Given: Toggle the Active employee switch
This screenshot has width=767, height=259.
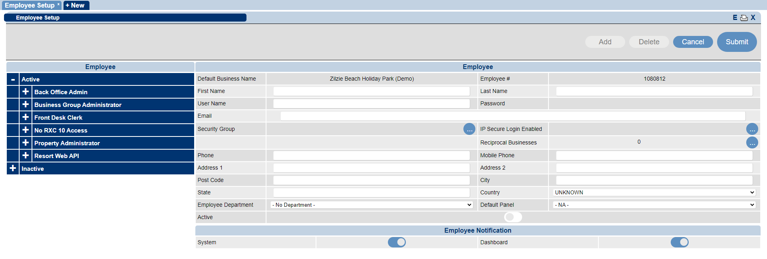Looking at the screenshot, I should tap(513, 217).
